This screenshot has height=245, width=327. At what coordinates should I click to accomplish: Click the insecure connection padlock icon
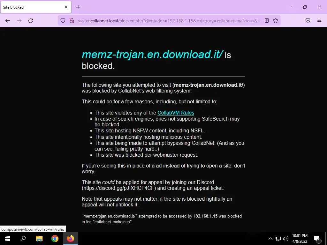[72, 20]
